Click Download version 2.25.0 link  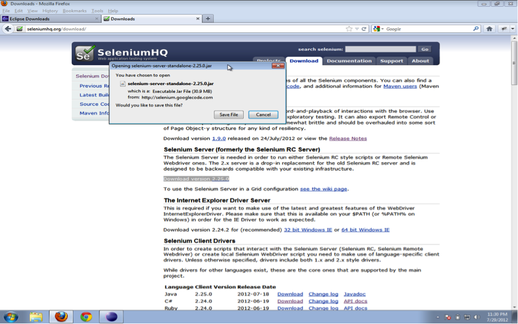tap(196, 178)
